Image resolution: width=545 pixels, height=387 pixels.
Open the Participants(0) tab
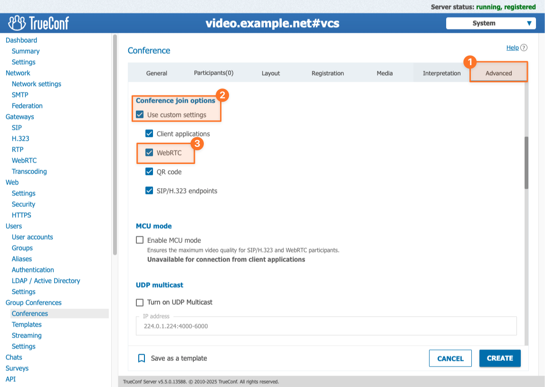coord(213,73)
